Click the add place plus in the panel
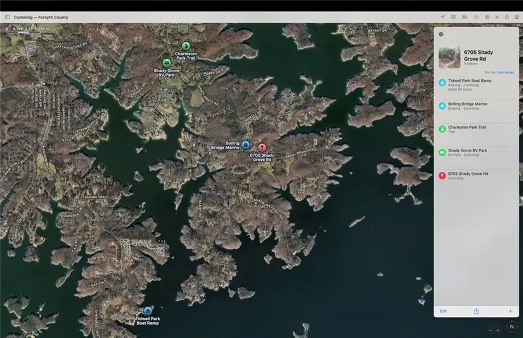523x338 pixels. [x=510, y=311]
